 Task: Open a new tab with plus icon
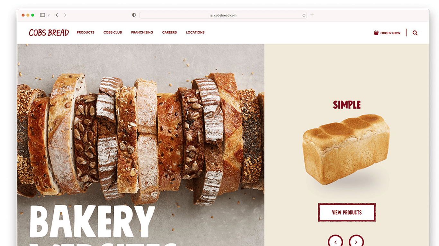coord(312,15)
